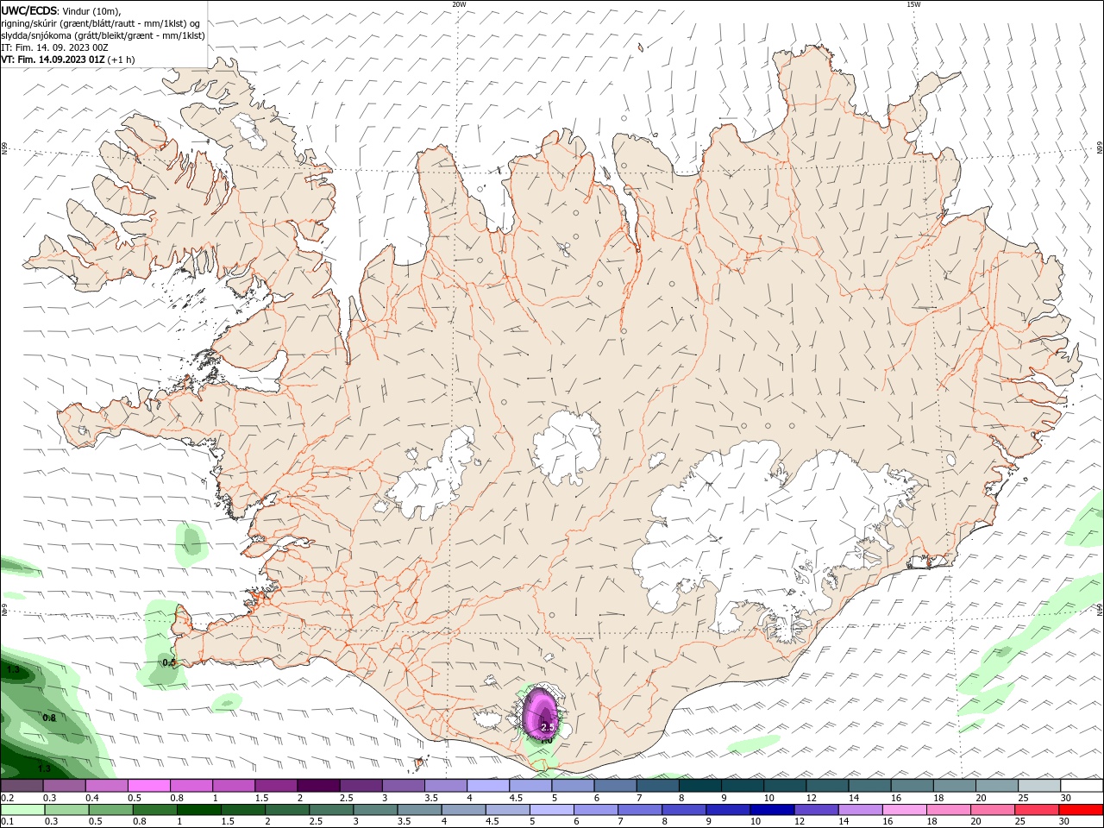1104x828 pixels.
Task: Click the bright pink 0.5–0.8 swatch on upper scale
Action: click(148, 786)
